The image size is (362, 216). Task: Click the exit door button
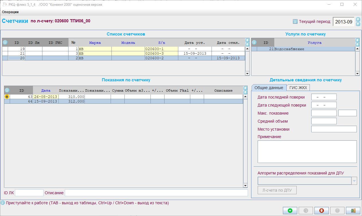[x=353, y=211]
